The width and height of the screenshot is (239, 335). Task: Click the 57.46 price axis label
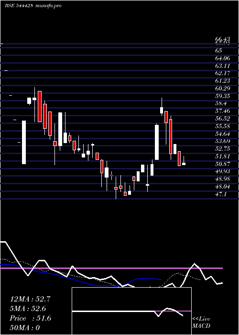pos(223,111)
